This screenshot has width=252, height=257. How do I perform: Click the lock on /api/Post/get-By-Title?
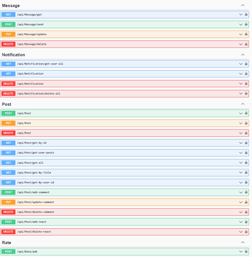coord(246,172)
